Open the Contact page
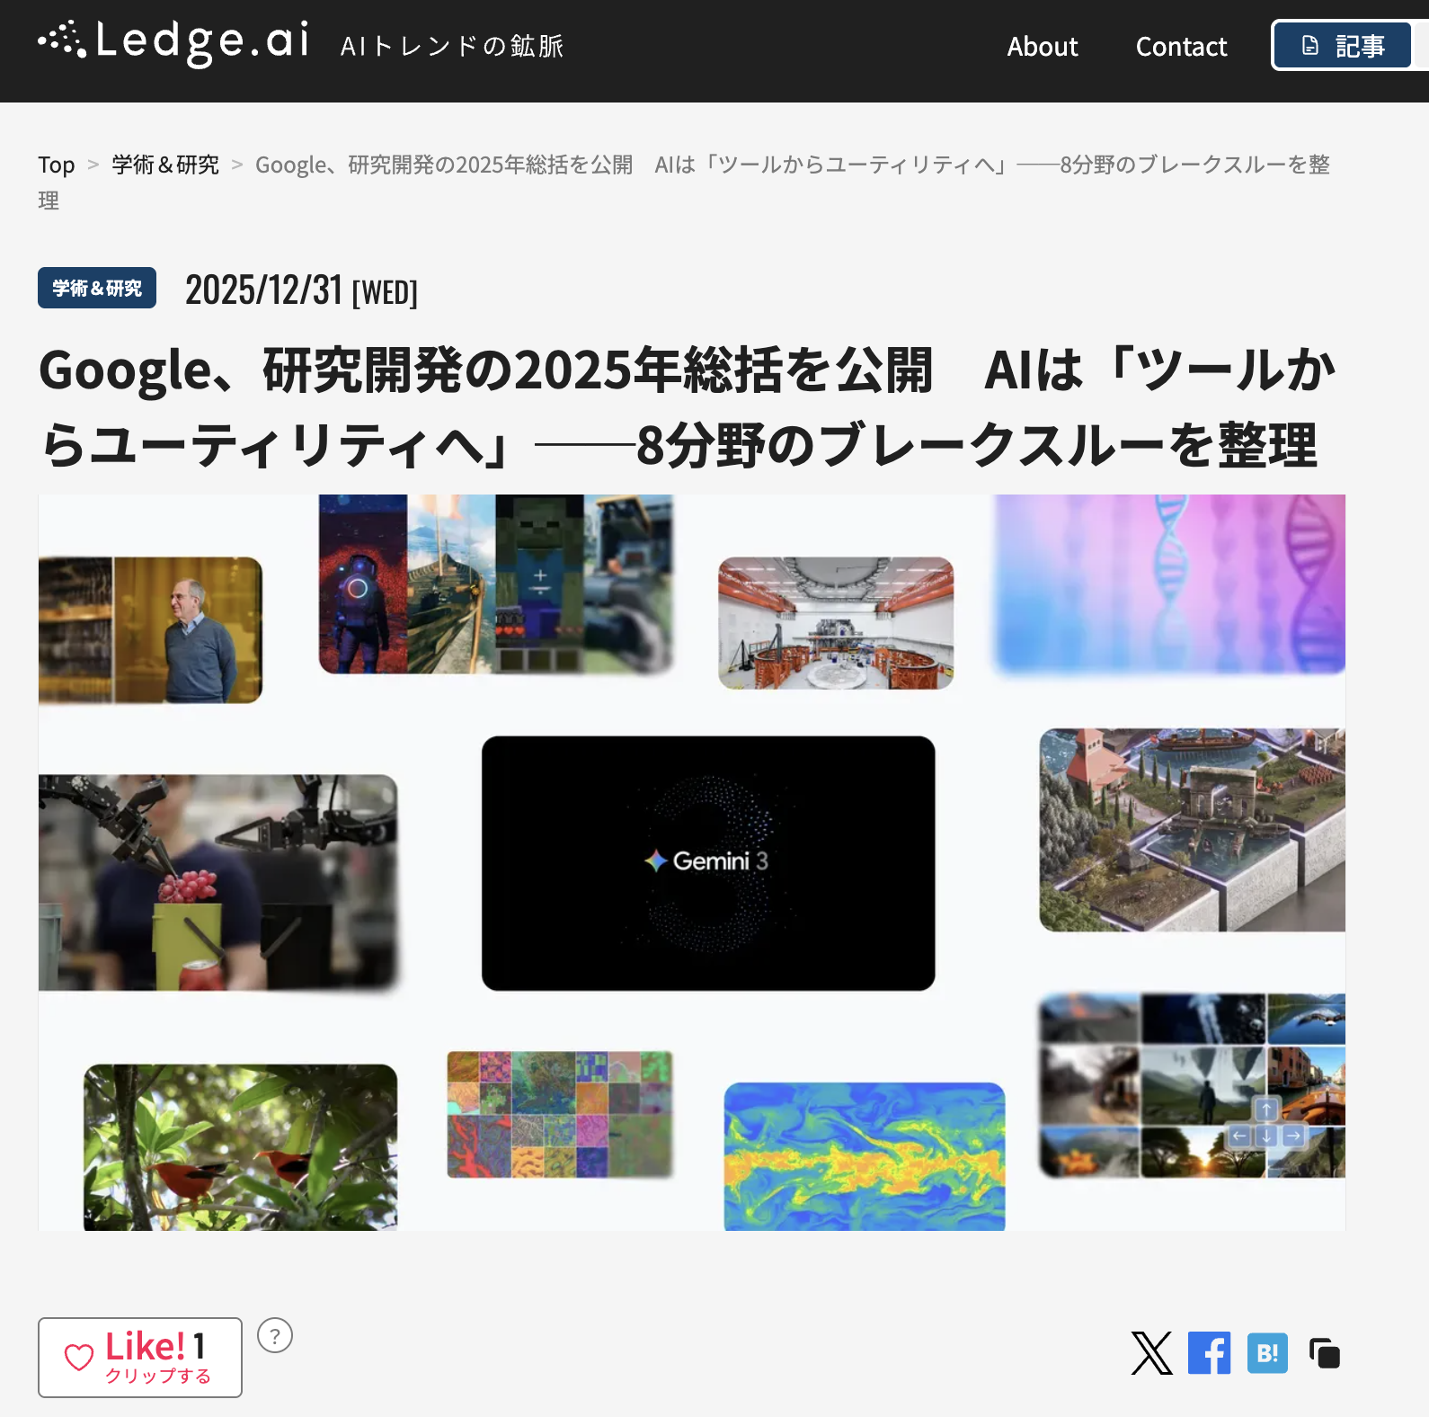 tap(1181, 47)
